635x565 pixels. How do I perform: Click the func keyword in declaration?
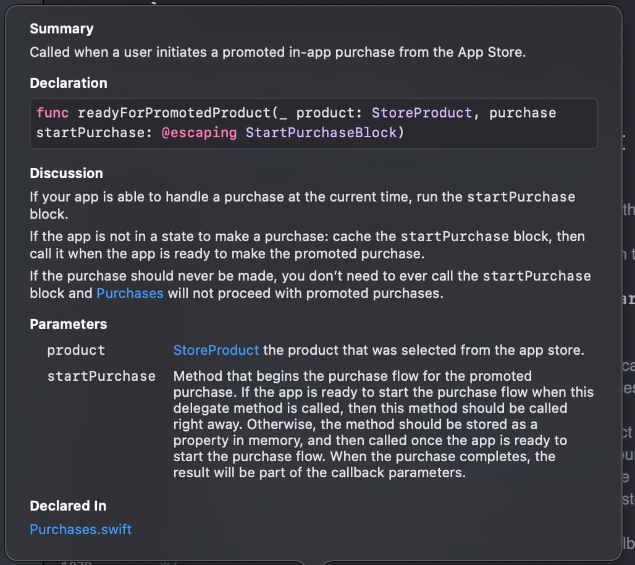click(53, 113)
